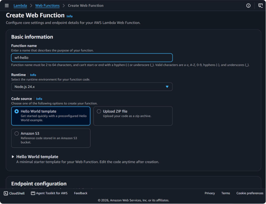Open Info link next to Runtime
The width and height of the screenshot is (266, 204).
33,75
